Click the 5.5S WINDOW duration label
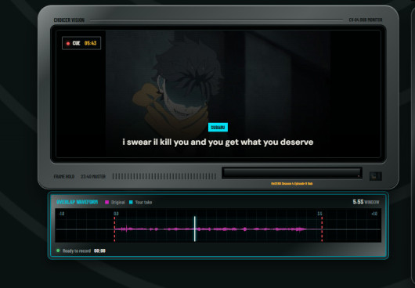 366,202
